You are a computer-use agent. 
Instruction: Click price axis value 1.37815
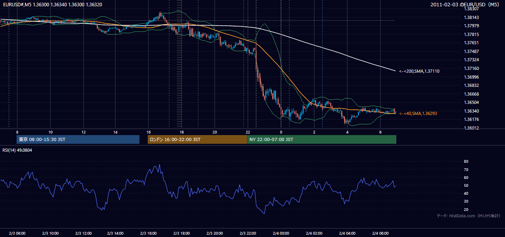click(471, 34)
